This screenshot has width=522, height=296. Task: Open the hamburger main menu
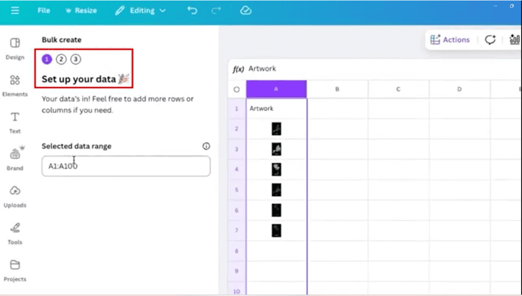point(15,10)
